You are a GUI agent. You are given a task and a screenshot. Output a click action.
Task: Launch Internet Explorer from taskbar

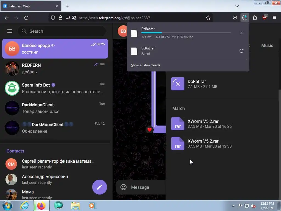[x=24, y=206]
